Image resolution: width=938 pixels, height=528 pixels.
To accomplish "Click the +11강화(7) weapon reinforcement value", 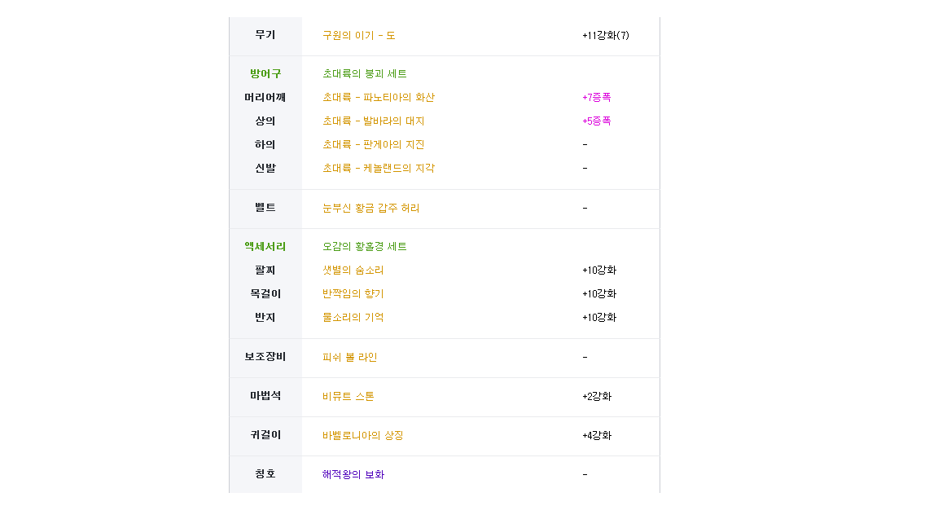I will (606, 35).
